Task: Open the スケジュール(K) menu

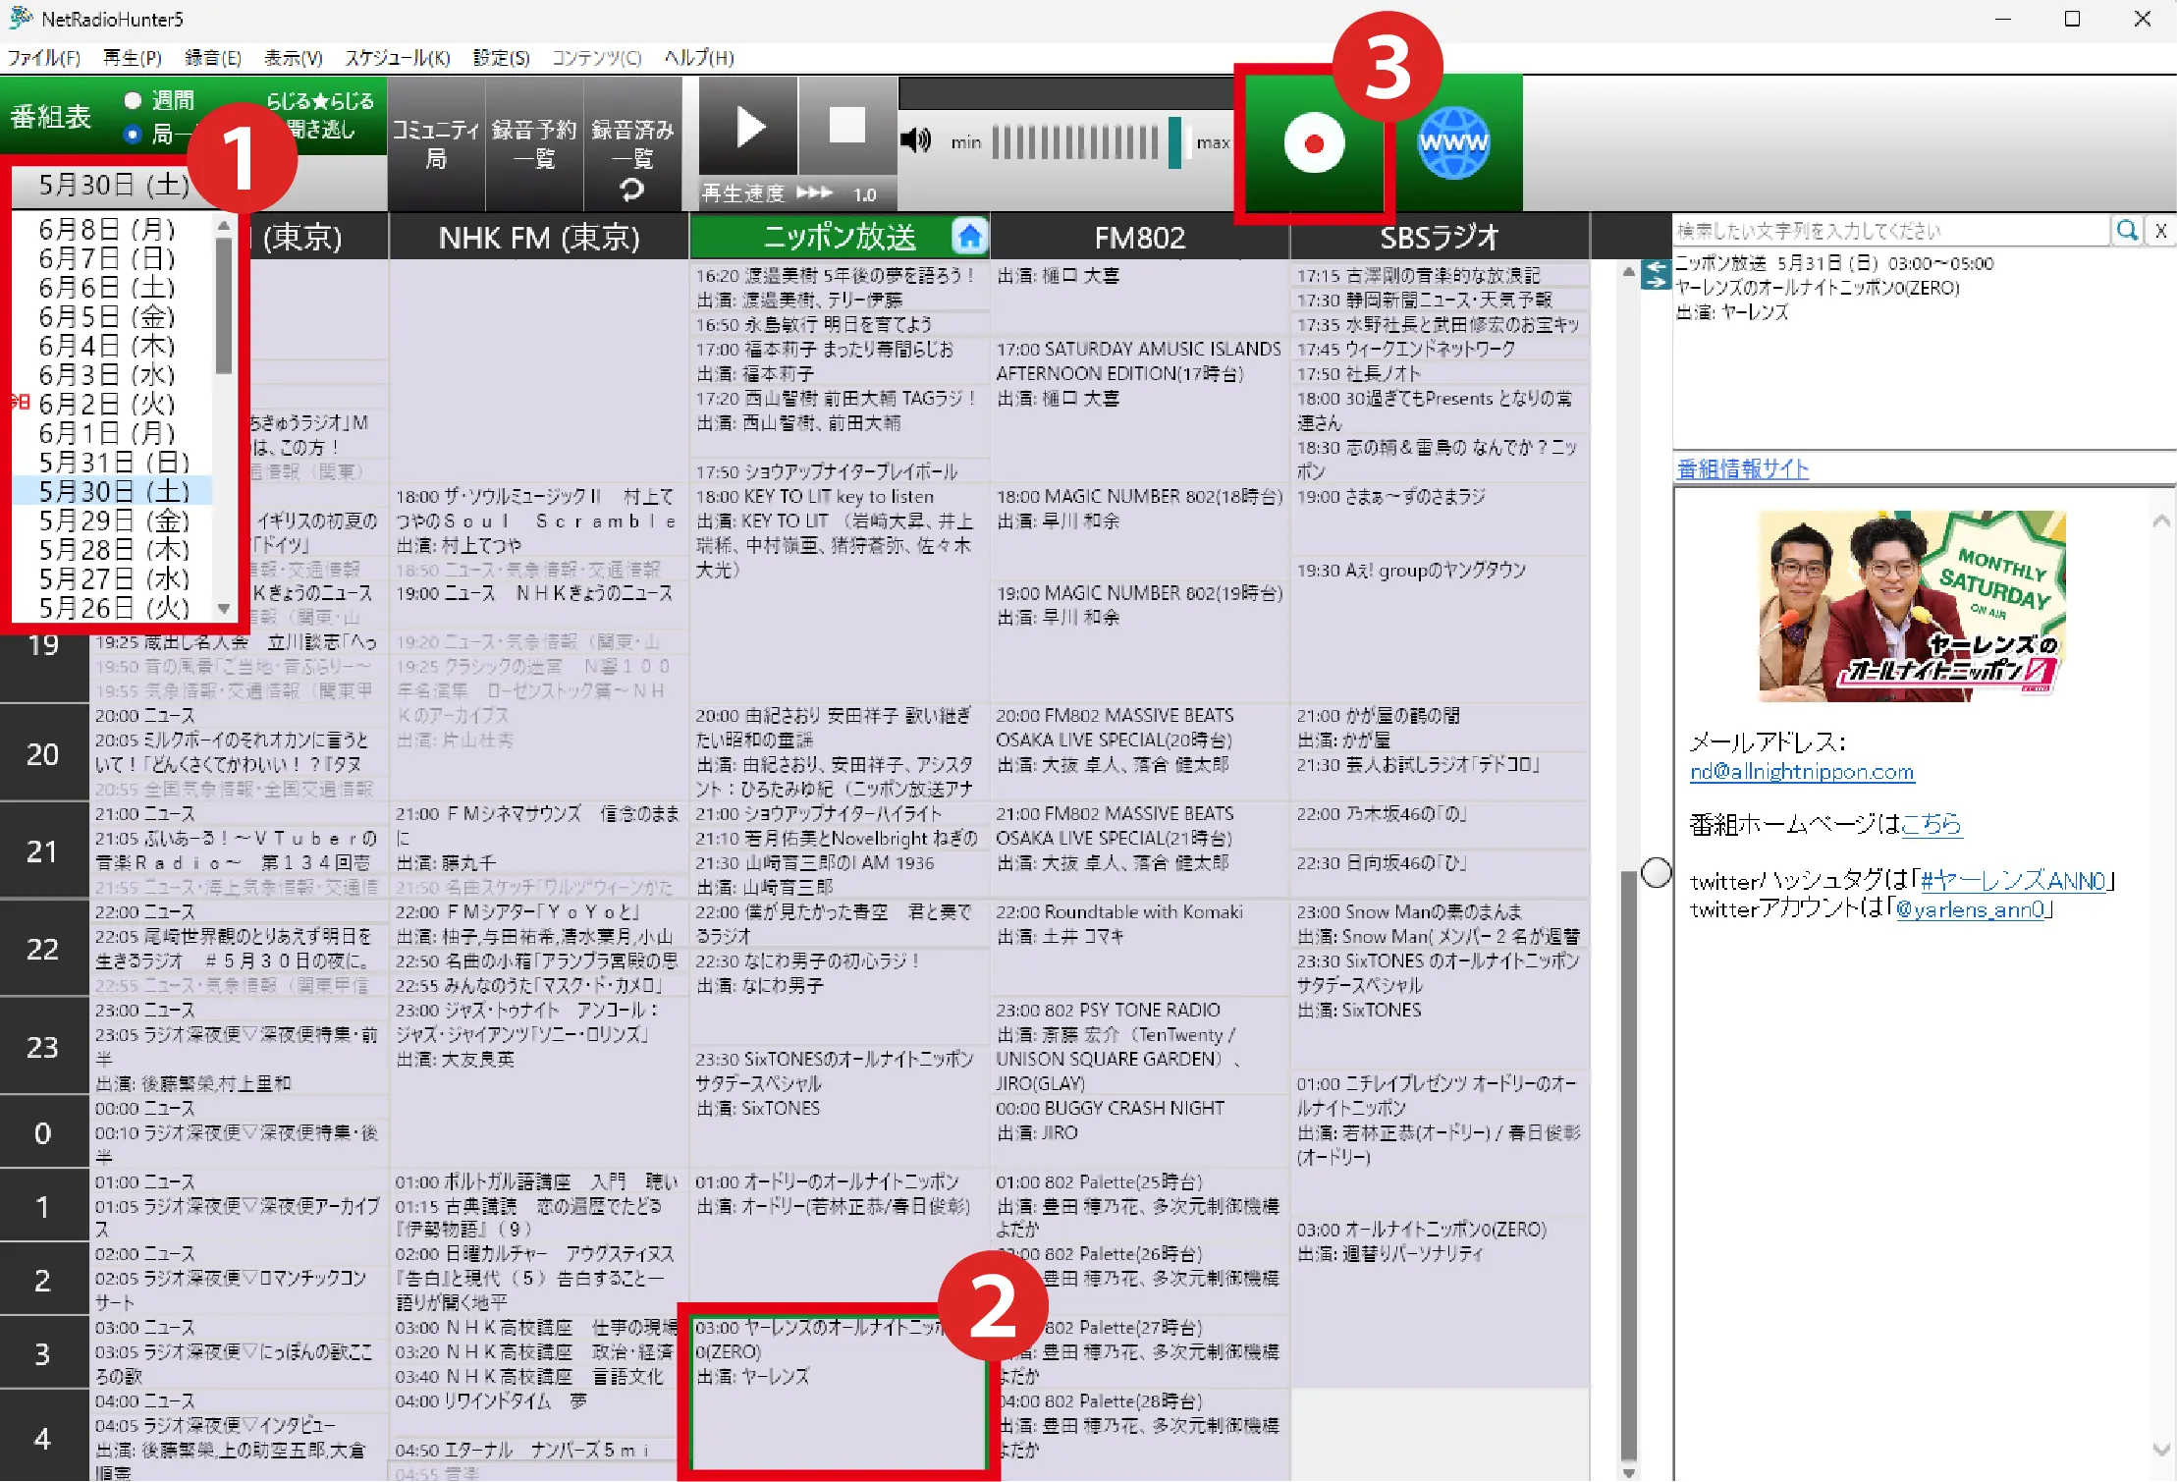Action: pos(398,58)
